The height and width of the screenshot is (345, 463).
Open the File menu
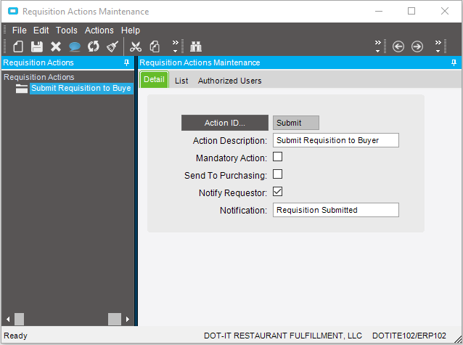click(19, 31)
